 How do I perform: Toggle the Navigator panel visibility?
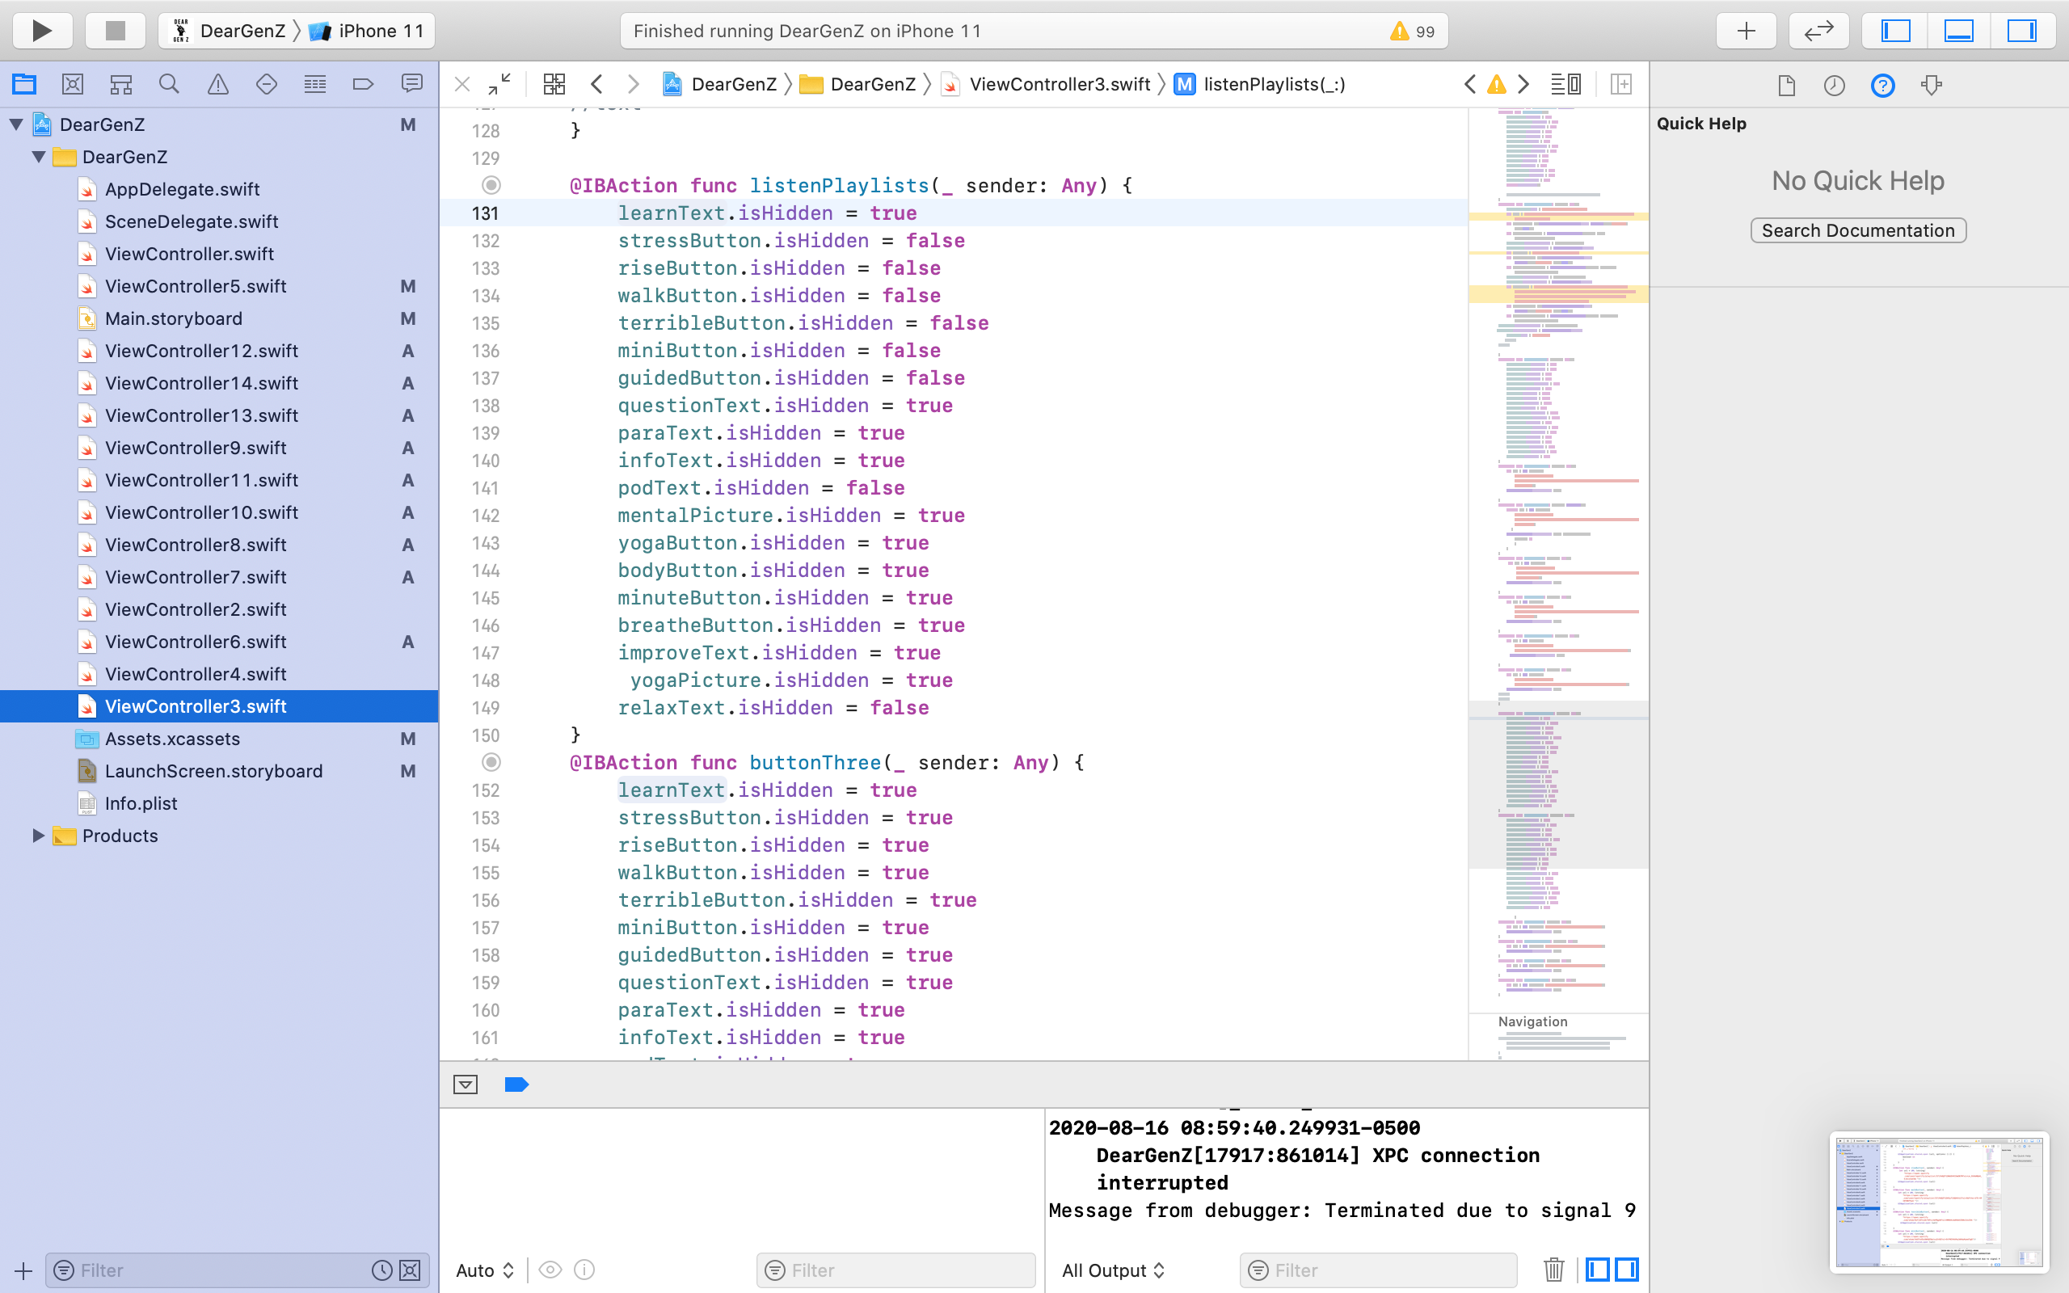1895,31
